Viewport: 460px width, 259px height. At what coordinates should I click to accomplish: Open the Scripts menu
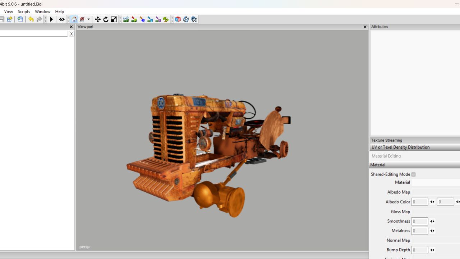[x=24, y=12]
